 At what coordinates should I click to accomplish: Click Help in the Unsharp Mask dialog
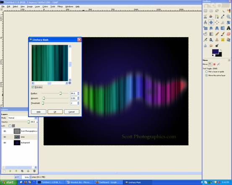39,112
